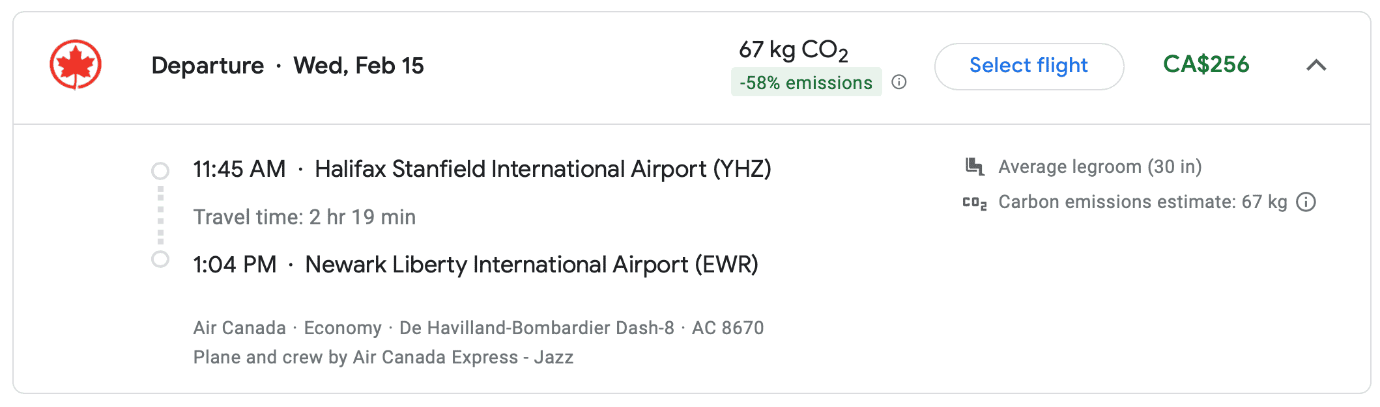Click the CO2 carbon emissions icon
Viewport: 1380px width, 407px height.
974,203
